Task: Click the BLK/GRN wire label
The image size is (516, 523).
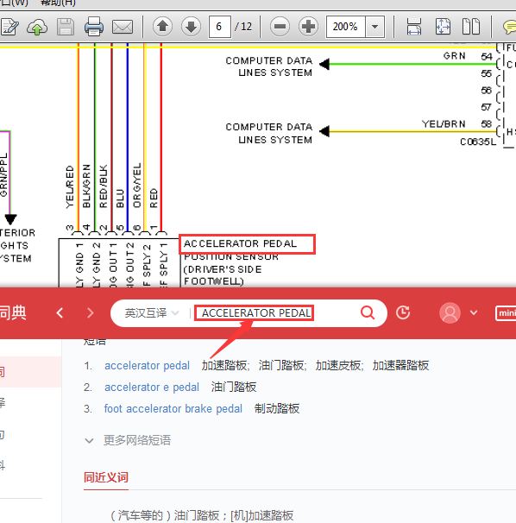Action: click(86, 186)
